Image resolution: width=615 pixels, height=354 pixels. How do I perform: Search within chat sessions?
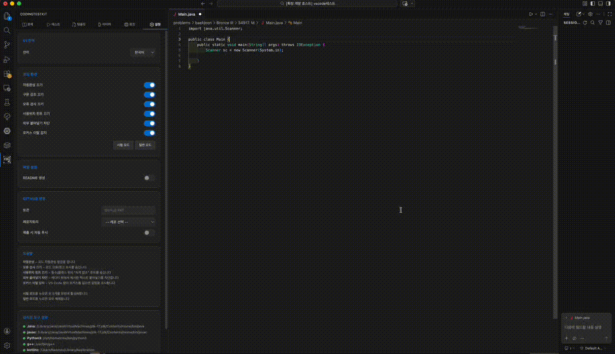click(592, 23)
